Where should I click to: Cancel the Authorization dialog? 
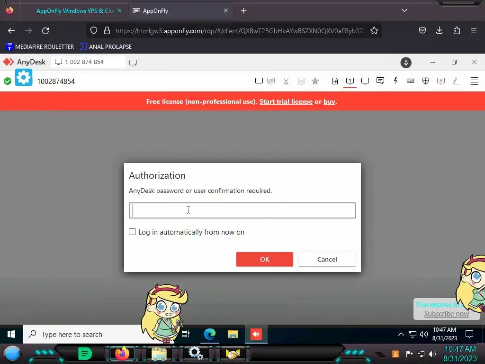pos(327,259)
